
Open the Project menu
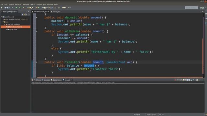(39, 4)
